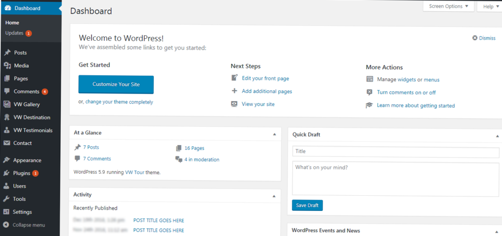
Task: Click the edit icon beside Edit your front page
Action: click(235, 78)
